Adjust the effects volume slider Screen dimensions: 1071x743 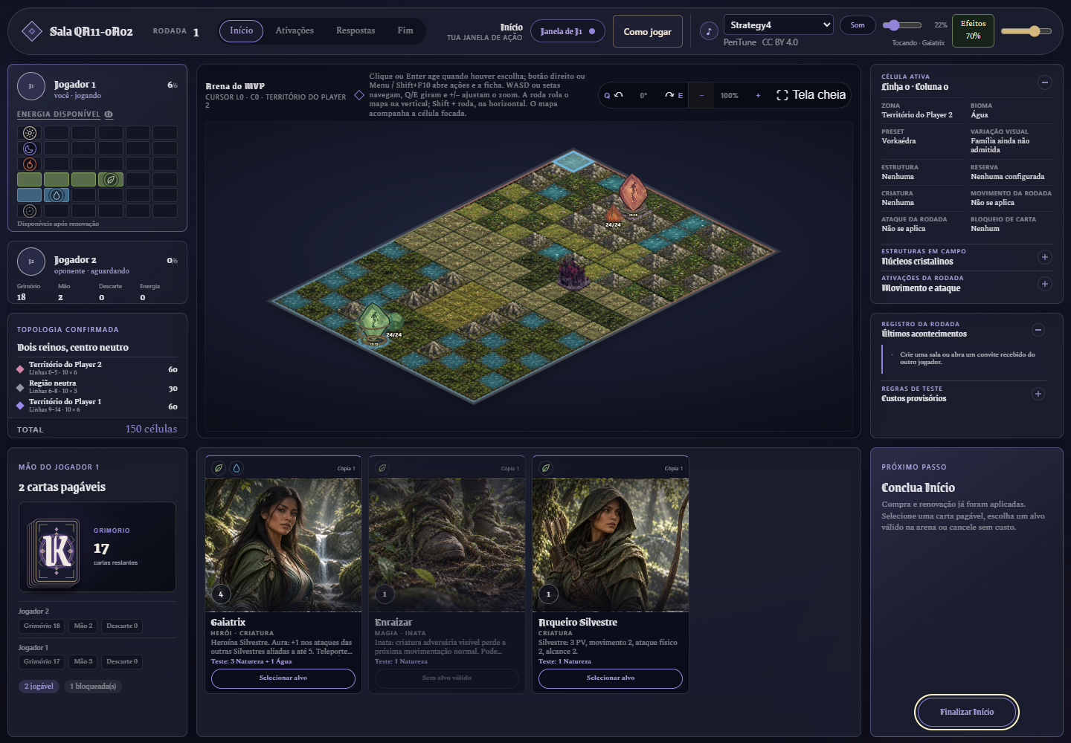[x=1026, y=31]
